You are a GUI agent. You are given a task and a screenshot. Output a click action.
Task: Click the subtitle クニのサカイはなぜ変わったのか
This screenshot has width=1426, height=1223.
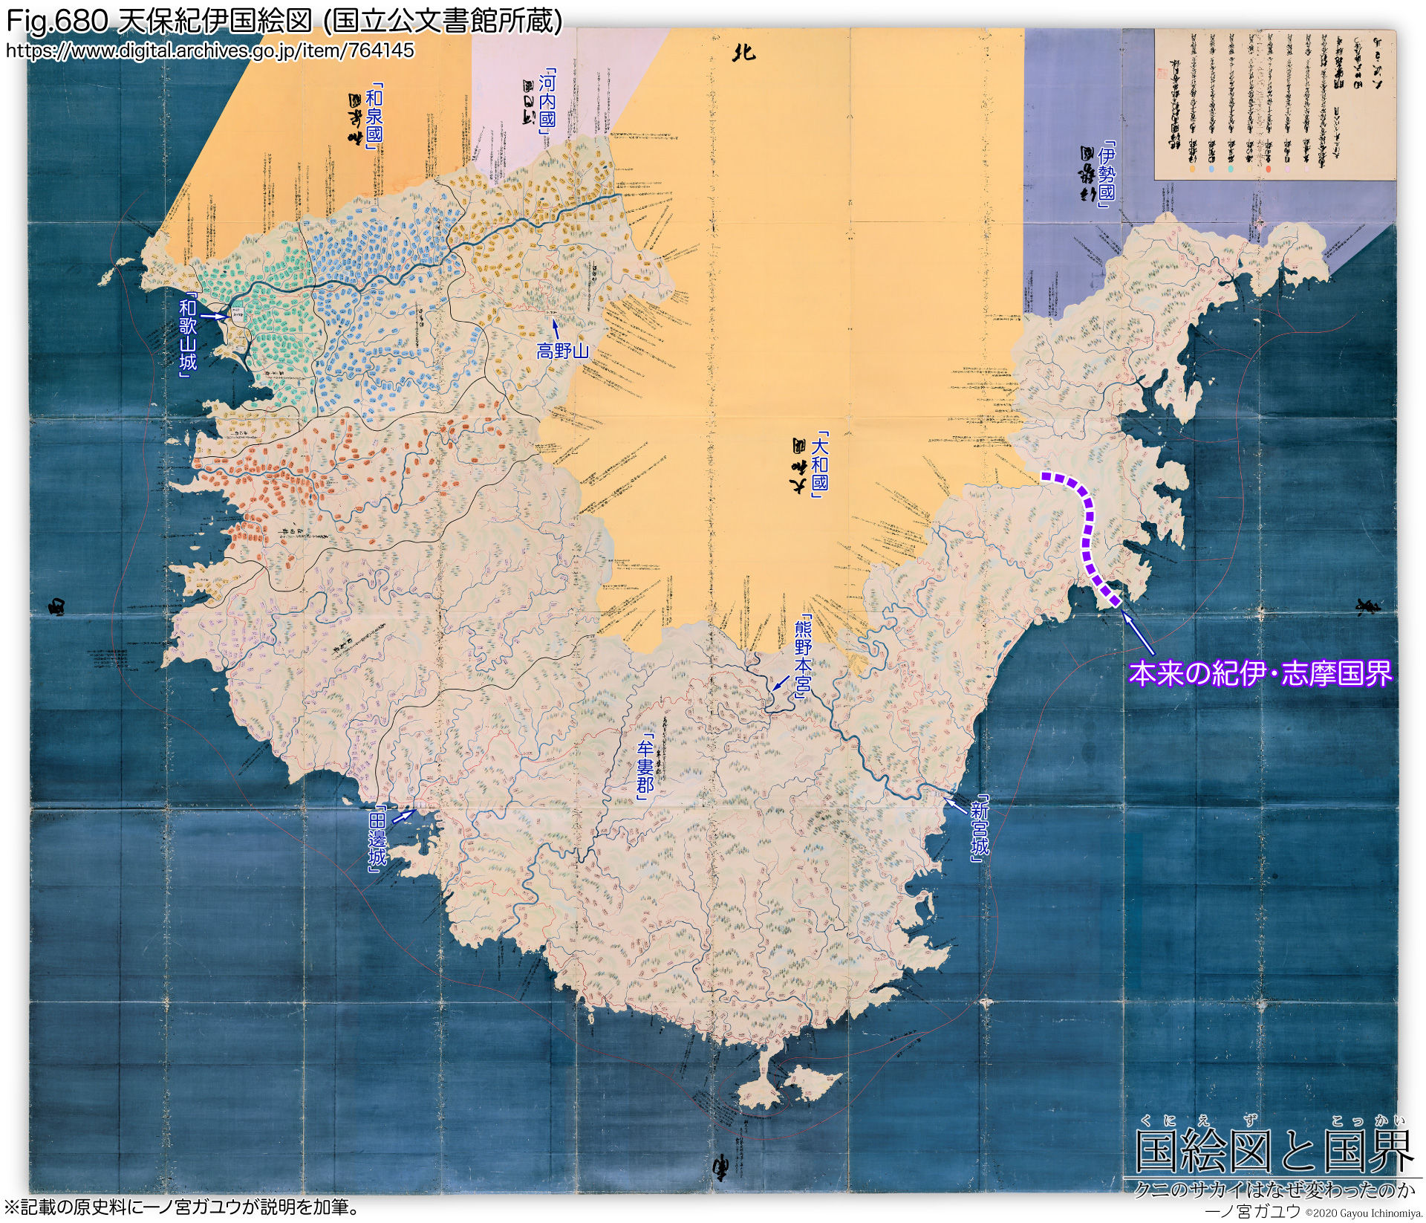1274,1190
